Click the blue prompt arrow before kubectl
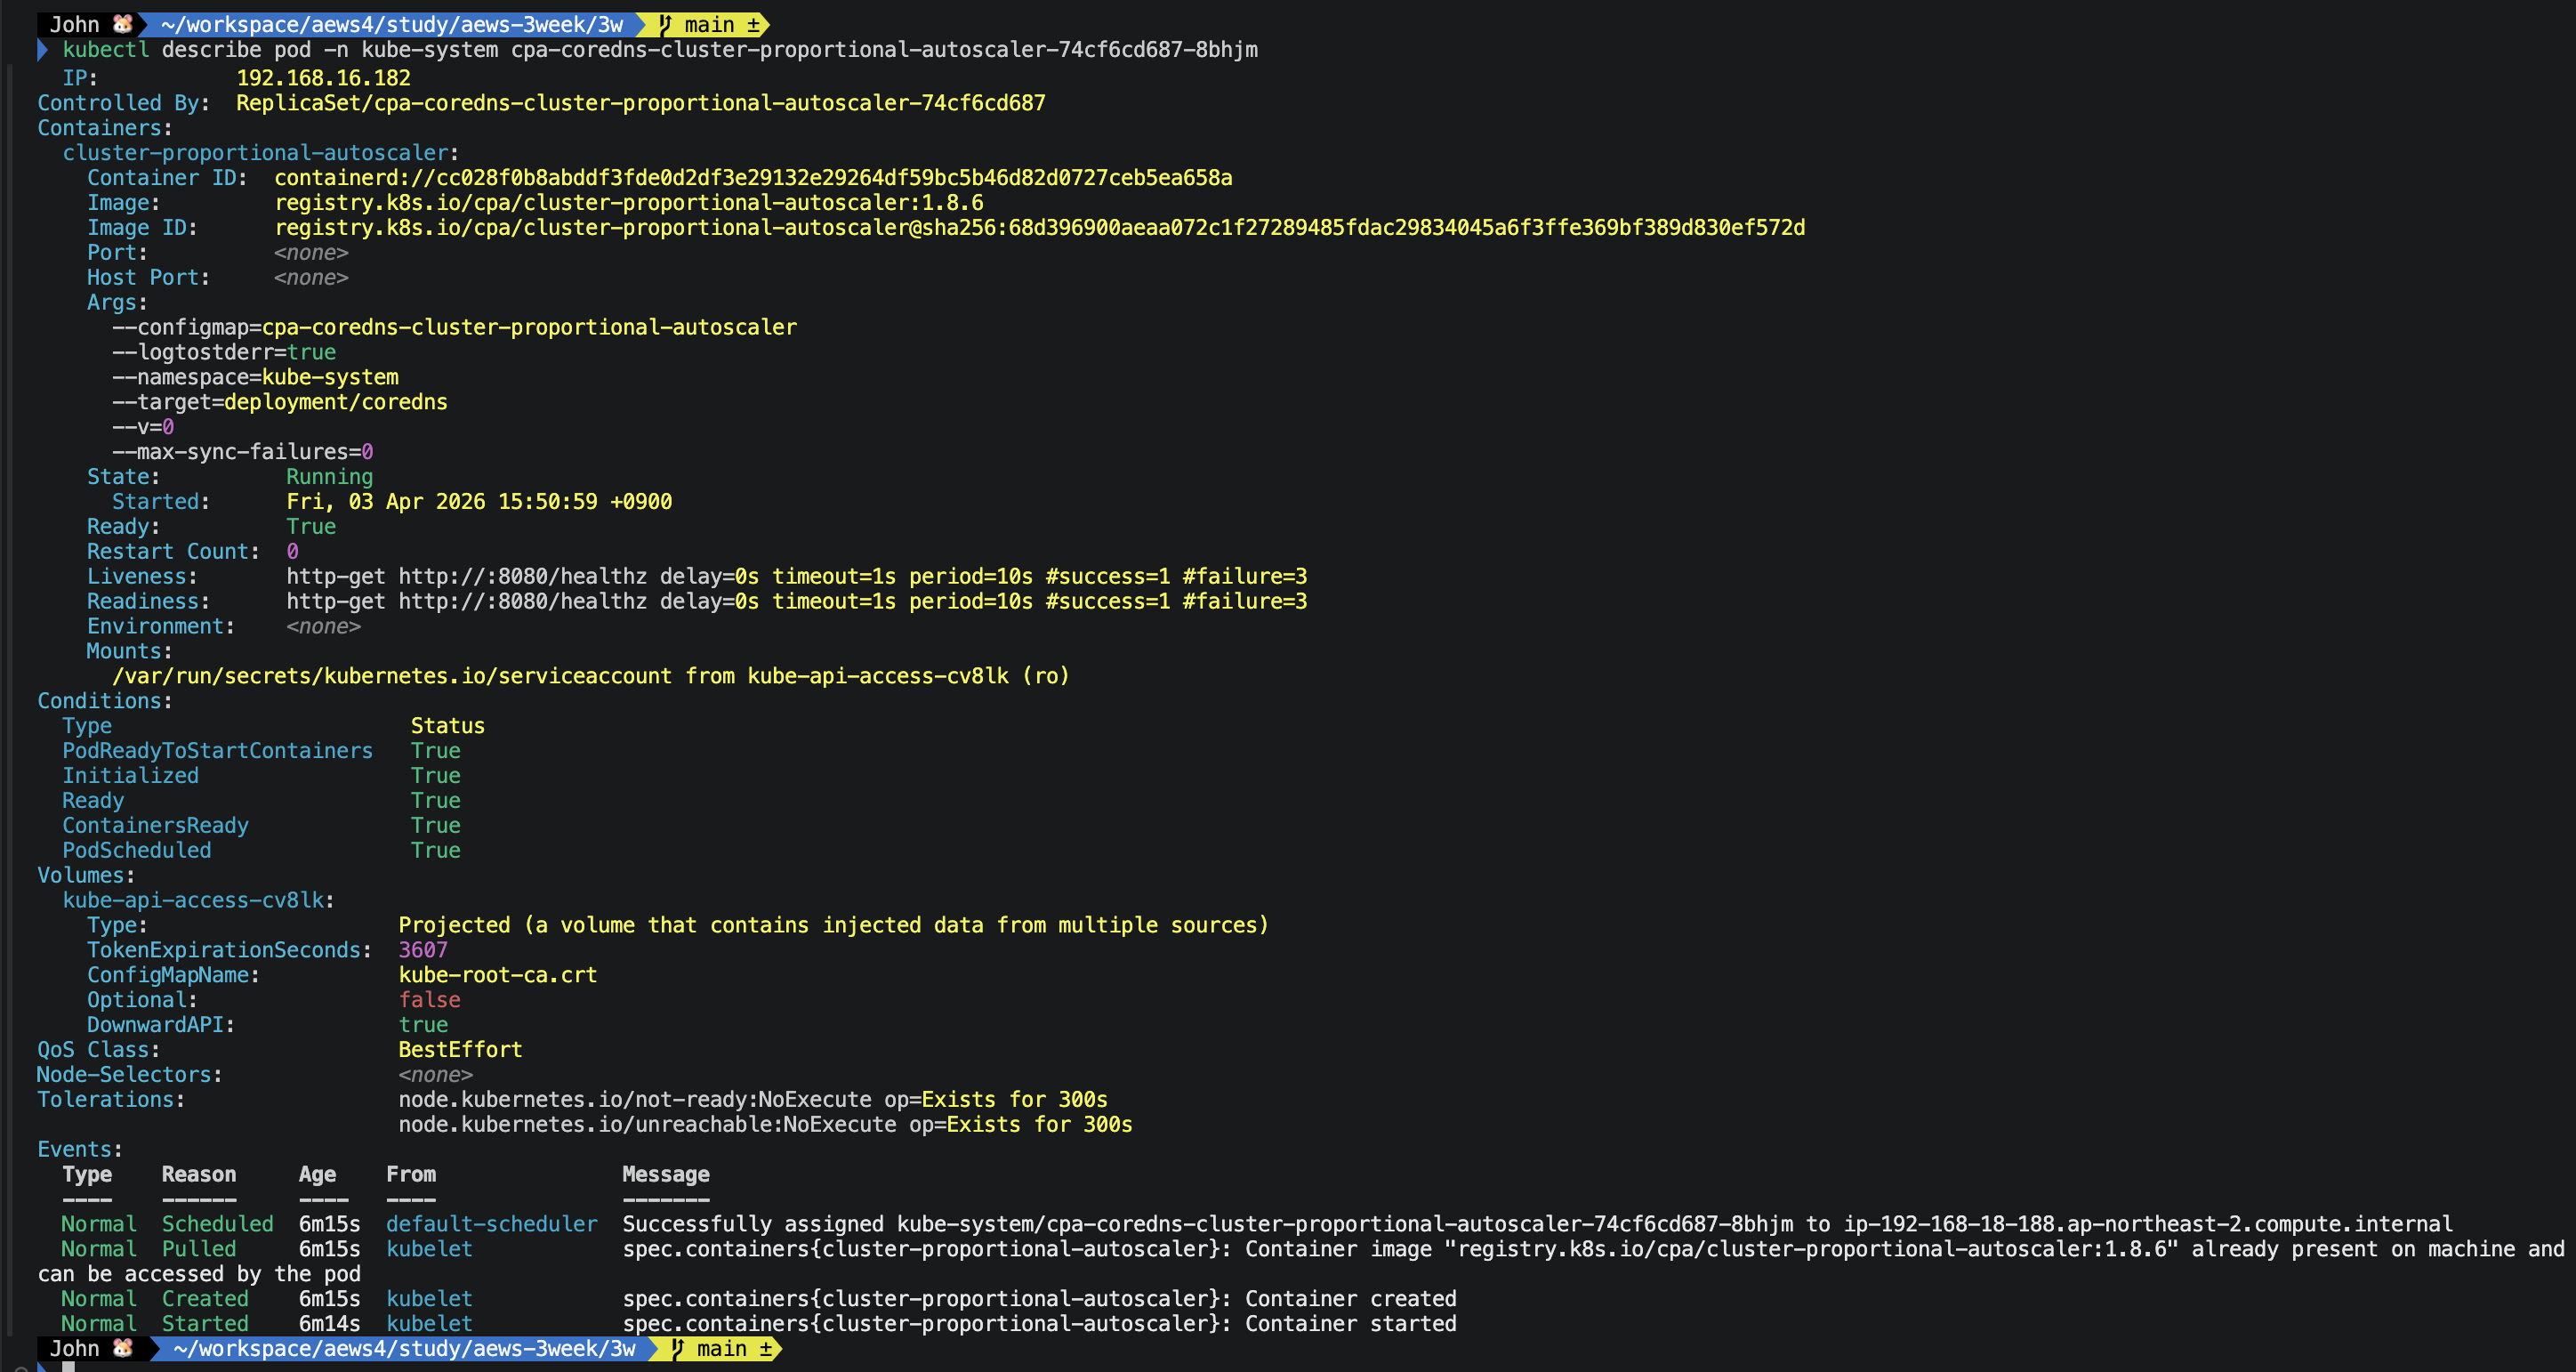The image size is (2576, 1372). point(42,50)
